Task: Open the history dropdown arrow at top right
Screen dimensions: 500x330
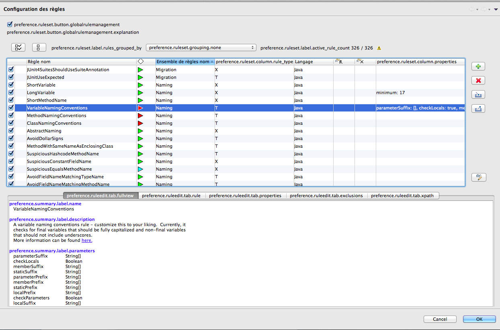Action: [x=495, y=9]
